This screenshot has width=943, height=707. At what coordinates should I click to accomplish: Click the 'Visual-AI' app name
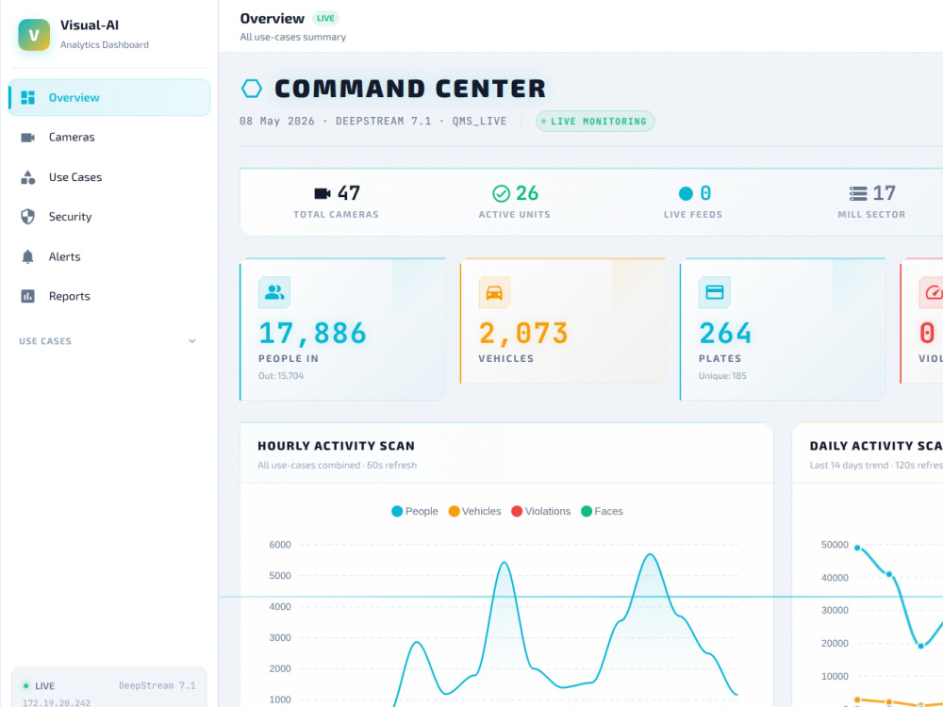90,25
